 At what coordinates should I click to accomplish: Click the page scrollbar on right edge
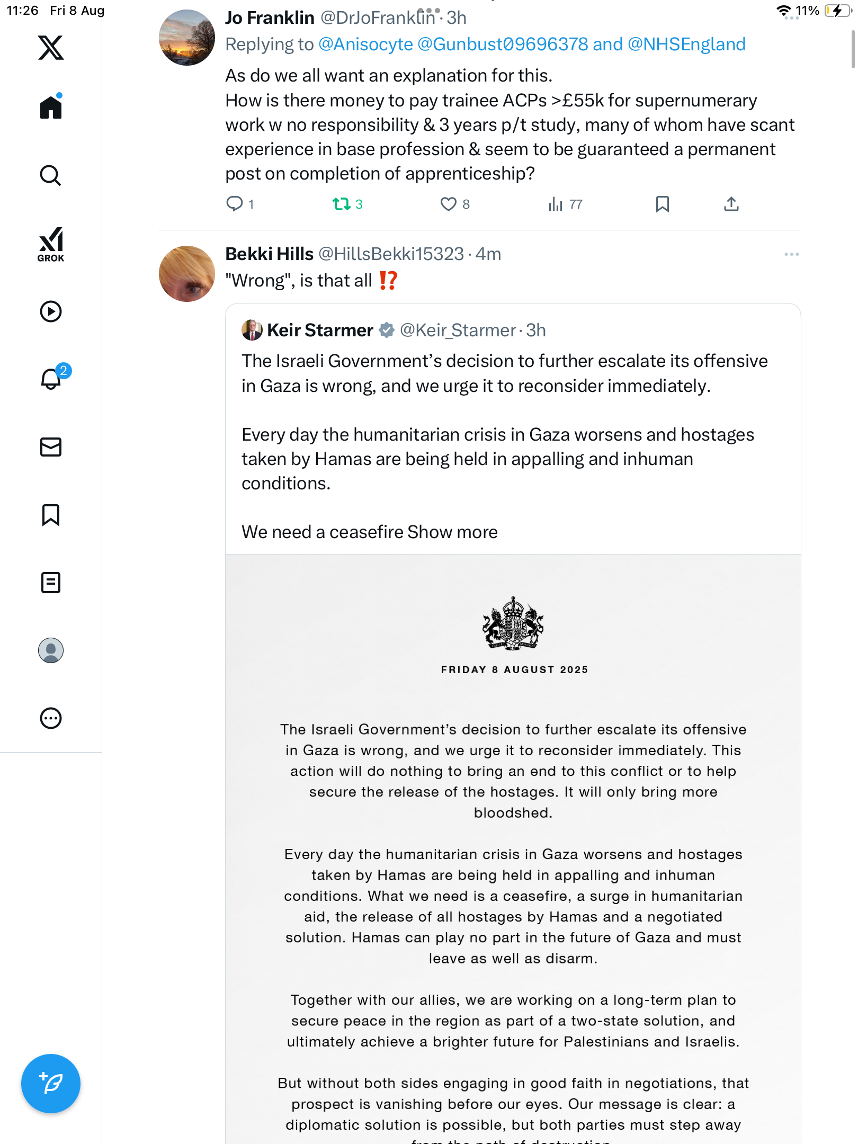point(853,49)
